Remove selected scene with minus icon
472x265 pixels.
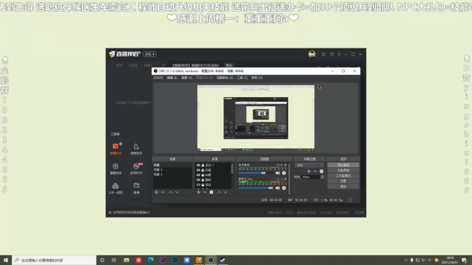[x=163, y=192]
